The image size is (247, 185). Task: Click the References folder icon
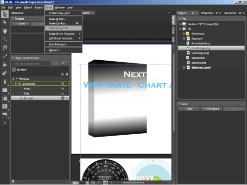[188, 34]
